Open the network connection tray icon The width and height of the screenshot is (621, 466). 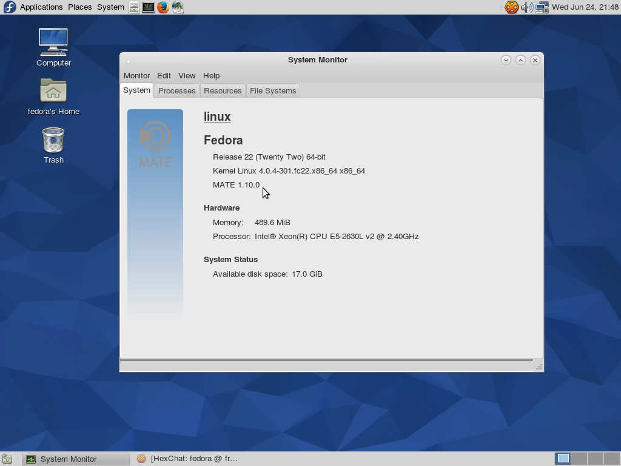coord(542,7)
